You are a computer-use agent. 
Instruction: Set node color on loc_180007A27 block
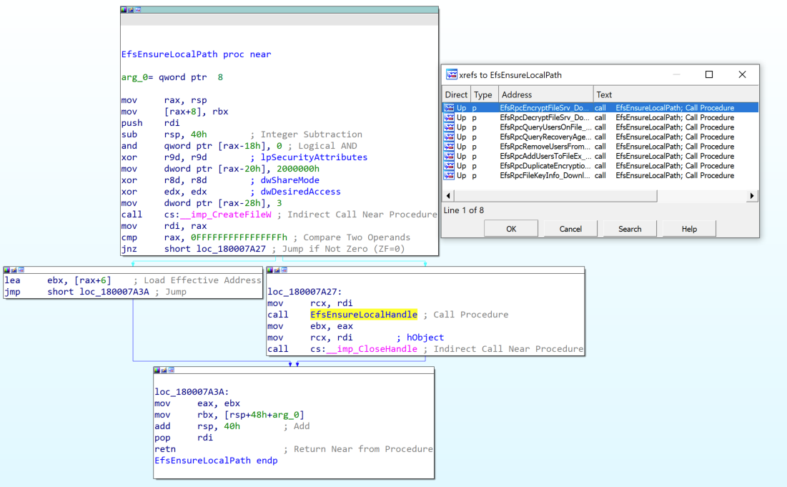[x=269, y=270]
